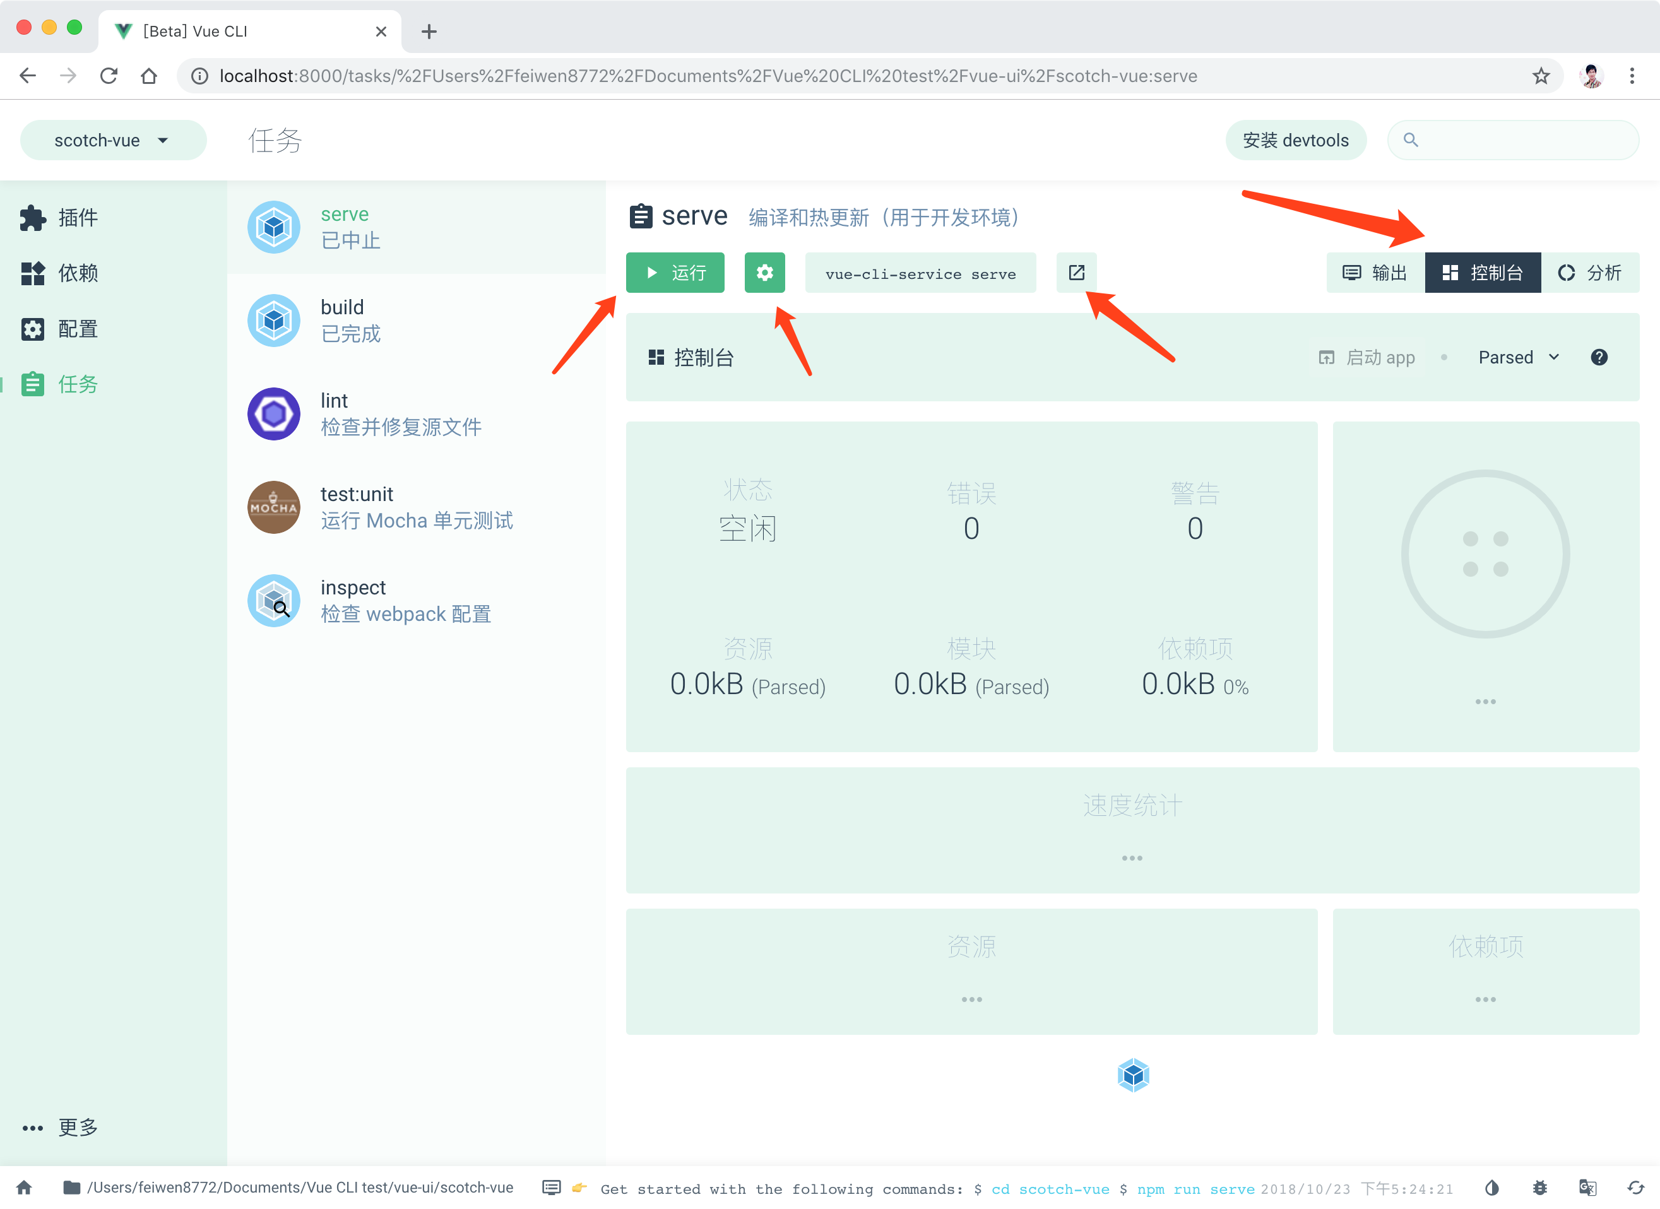Click the home icon in status bar
Screen dimensions: 1660x1209
click(24, 1187)
